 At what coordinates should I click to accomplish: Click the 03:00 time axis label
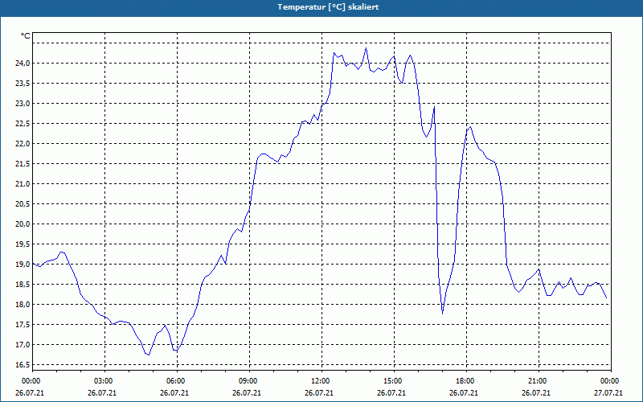pyautogui.click(x=102, y=381)
